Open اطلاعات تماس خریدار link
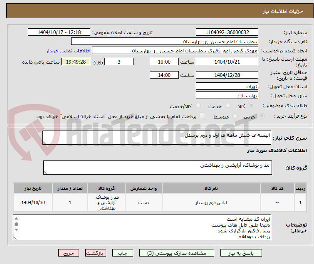Image resolution: width=314 pixels, height=264 pixels. tap(69, 51)
